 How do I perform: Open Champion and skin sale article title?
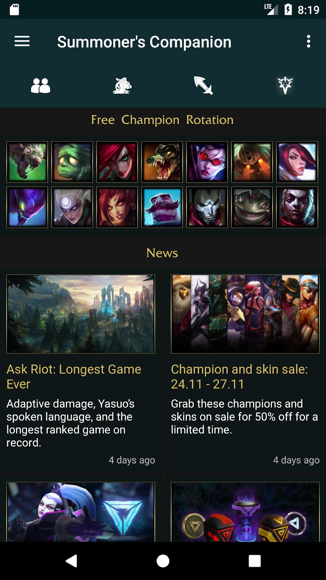click(x=239, y=377)
